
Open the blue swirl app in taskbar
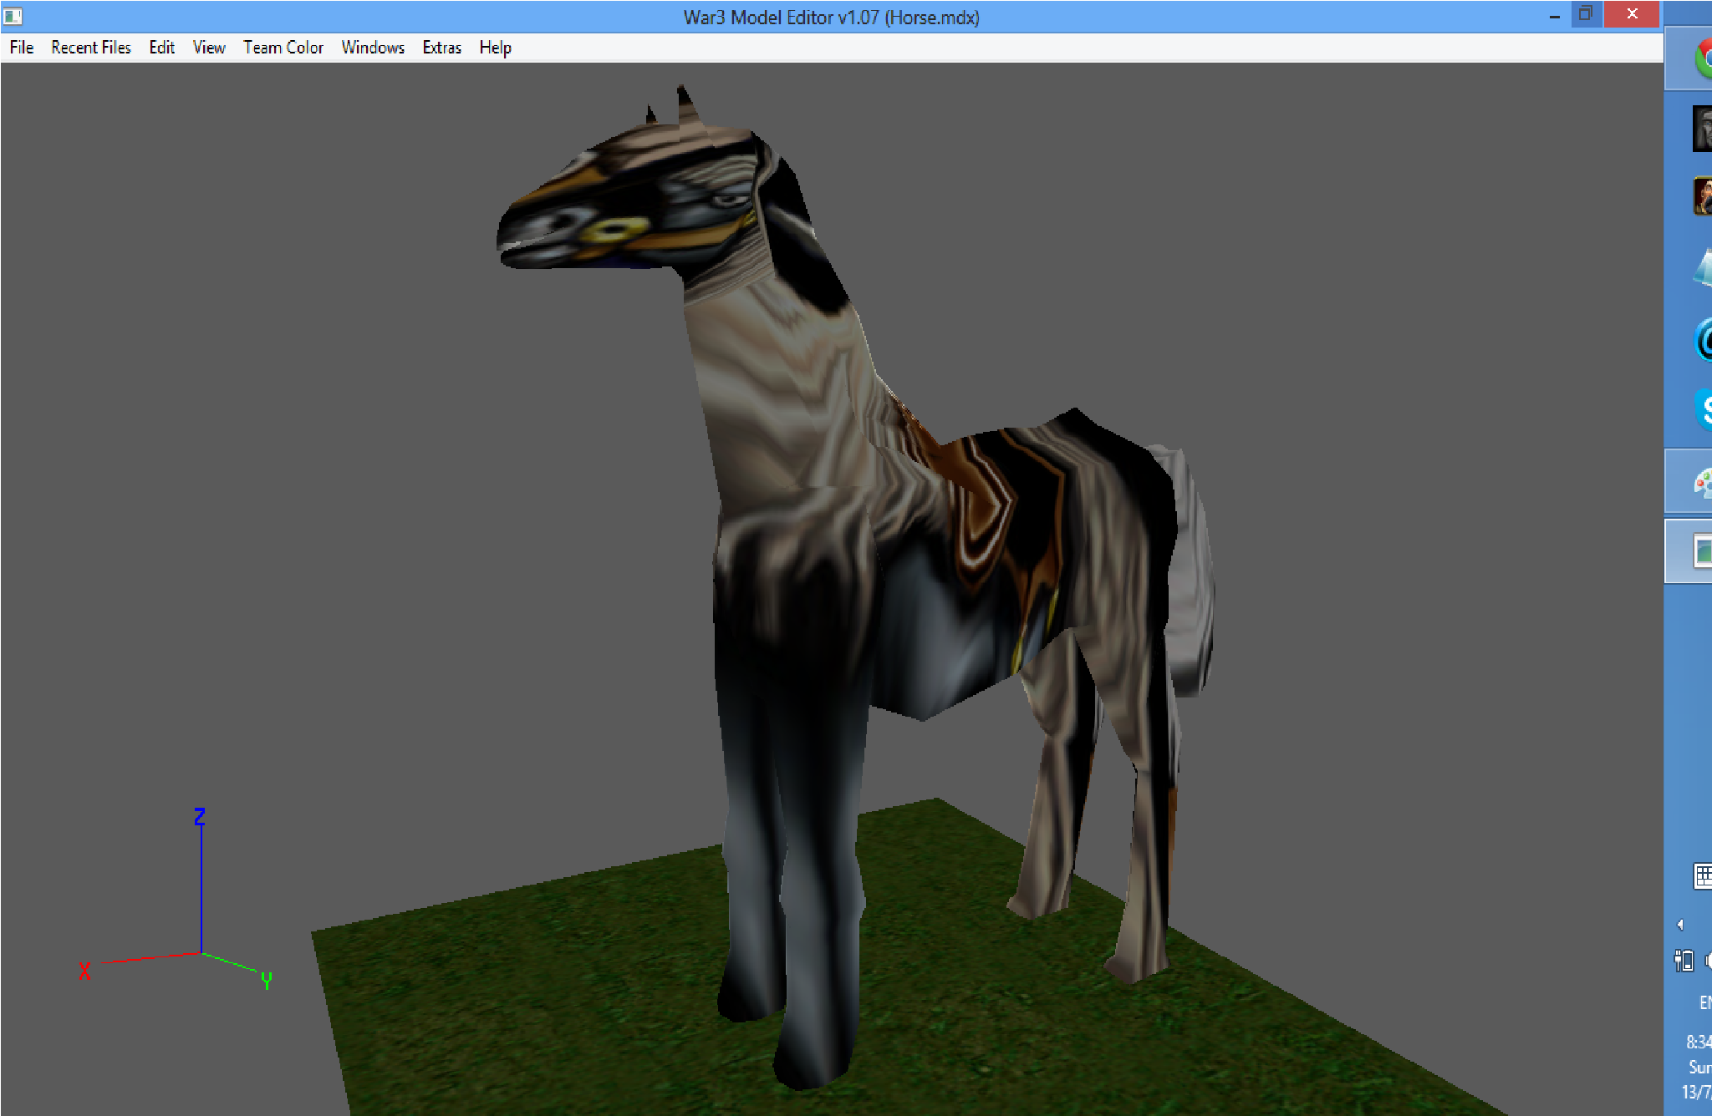coord(1702,341)
